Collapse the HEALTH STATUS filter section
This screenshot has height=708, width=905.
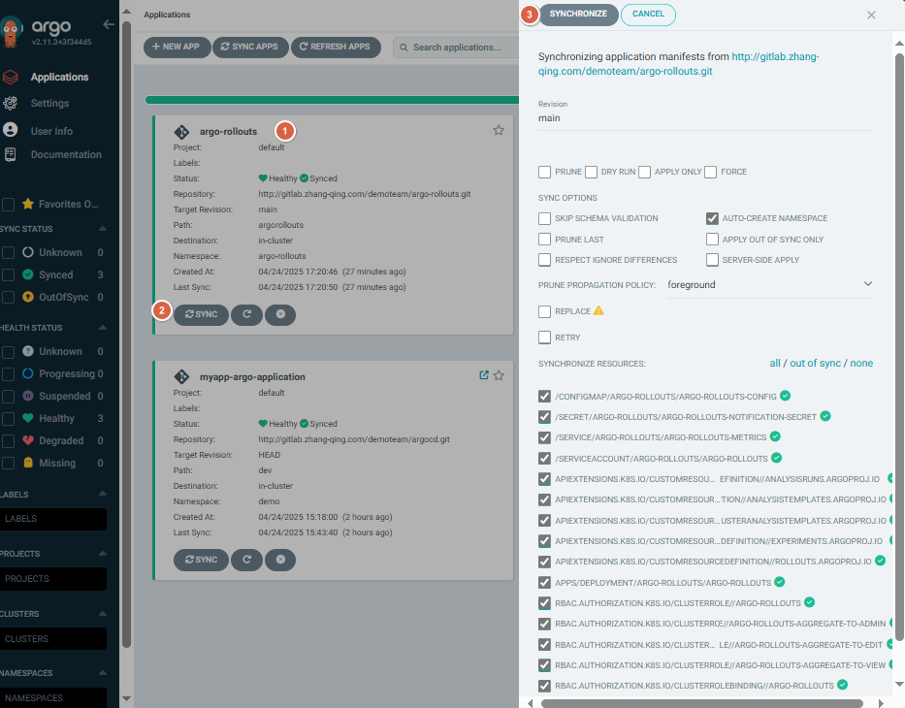point(103,327)
